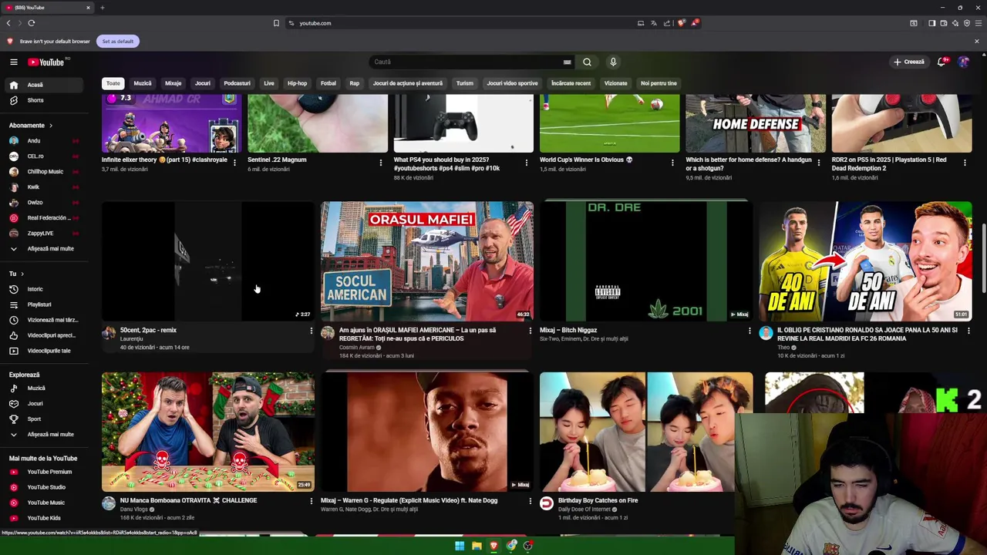Expand subscriptions with Afișează mai multe
This screenshot has height=555, width=987.
point(42,249)
